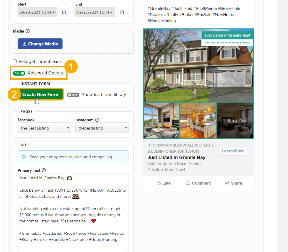Click Learn More in ad preview
The height and width of the screenshot is (252, 288).
233,151
